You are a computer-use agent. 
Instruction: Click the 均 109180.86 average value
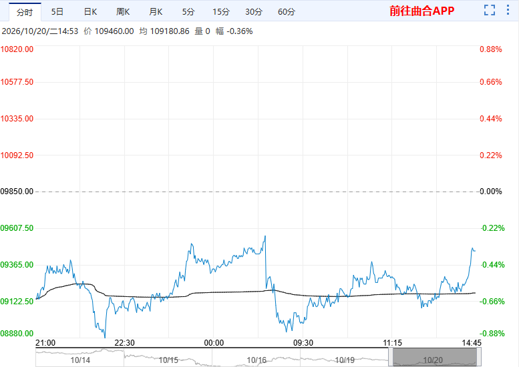[164, 31]
